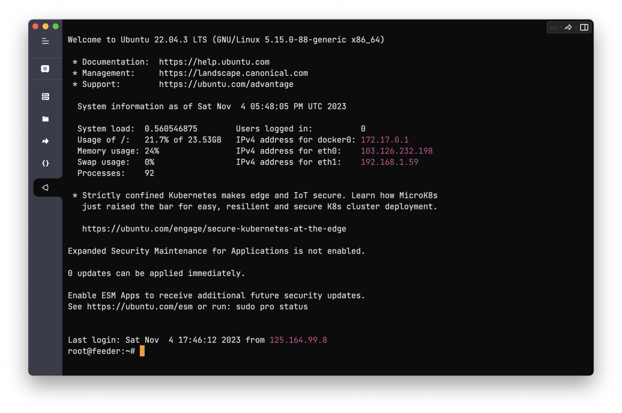Screen dimensions: 622x413
Task: Open the Snippets curly braces icon
Action: (x=46, y=163)
